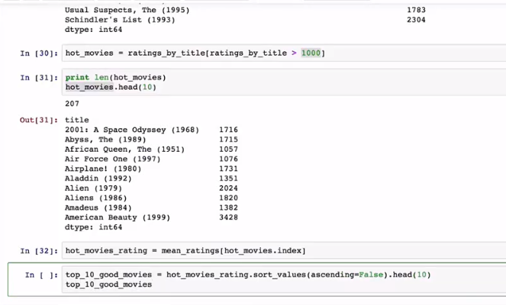Click the 'False' keyword in the active cell
Viewport: 506px width, 305px height.
point(371,274)
